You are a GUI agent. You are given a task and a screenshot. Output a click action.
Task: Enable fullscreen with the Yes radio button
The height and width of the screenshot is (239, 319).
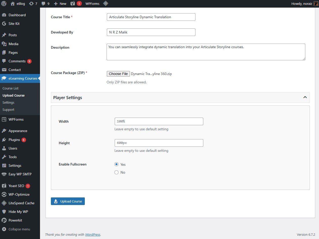pos(116,164)
